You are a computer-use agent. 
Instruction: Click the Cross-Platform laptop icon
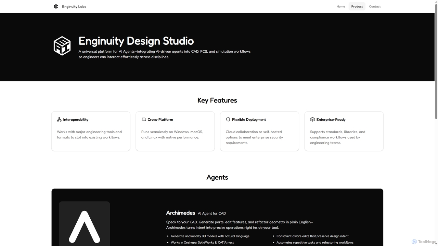tap(144, 120)
